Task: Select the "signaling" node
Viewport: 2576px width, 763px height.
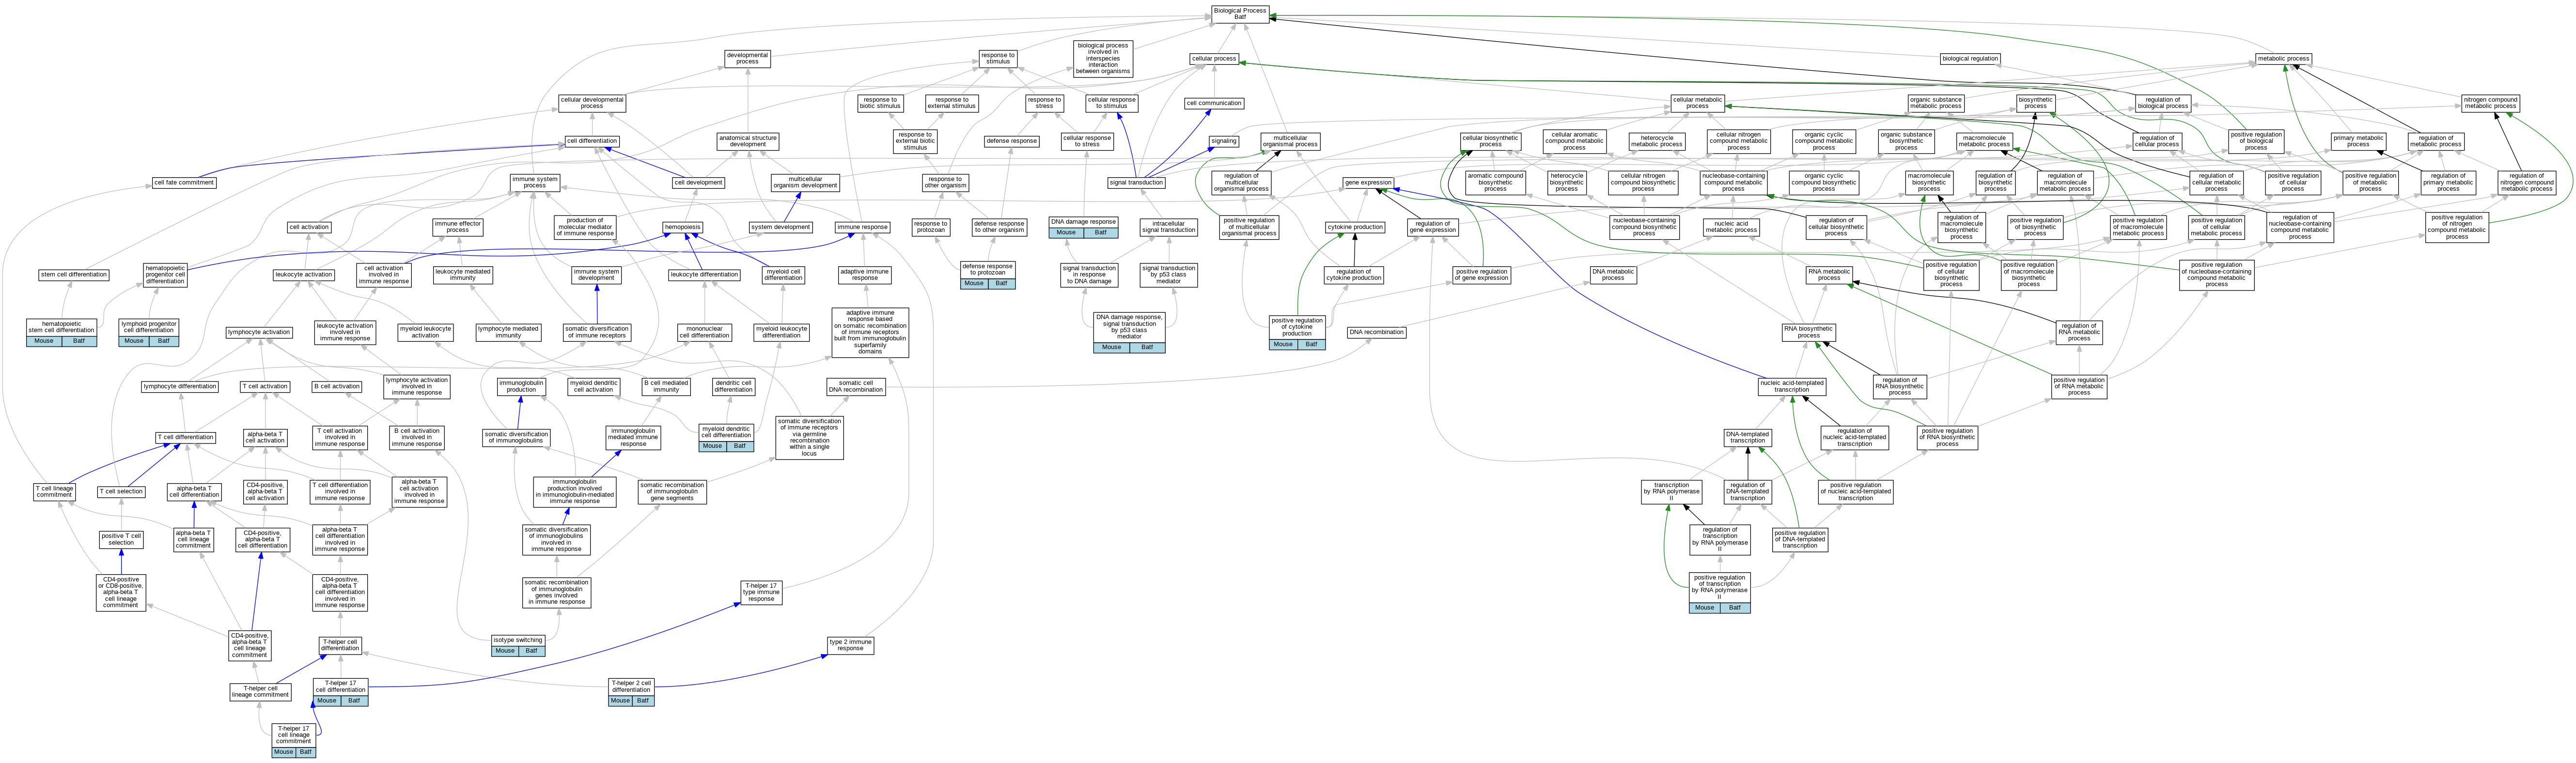Action: coord(1224,141)
